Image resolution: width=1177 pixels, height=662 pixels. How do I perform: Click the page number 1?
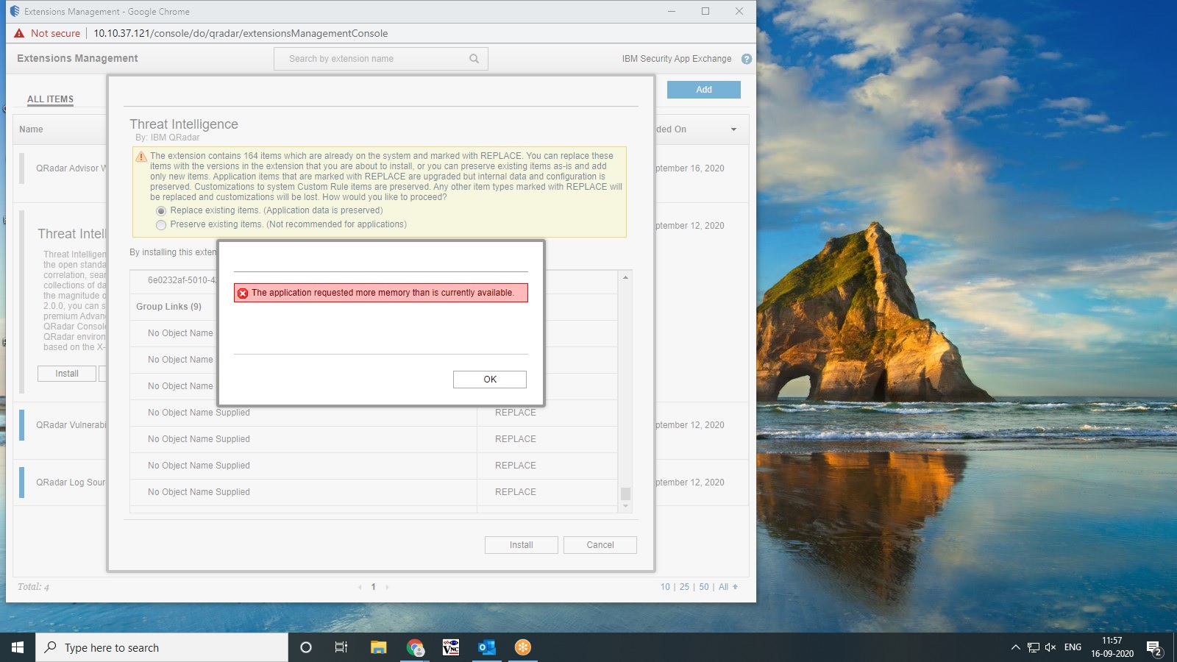tap(374, 587)
